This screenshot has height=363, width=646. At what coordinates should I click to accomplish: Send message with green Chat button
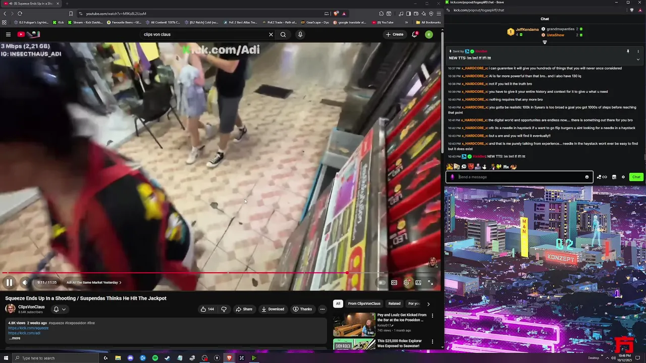click(636, 177)
